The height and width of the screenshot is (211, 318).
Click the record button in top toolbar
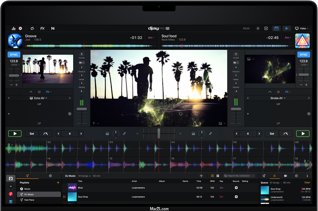pos(20,28)
